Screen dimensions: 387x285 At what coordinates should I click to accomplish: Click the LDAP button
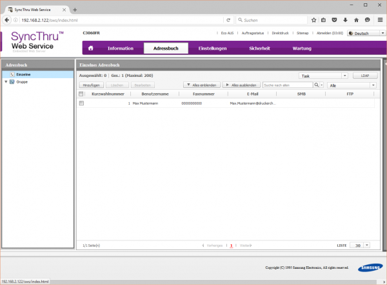click(x=364, y=76)
